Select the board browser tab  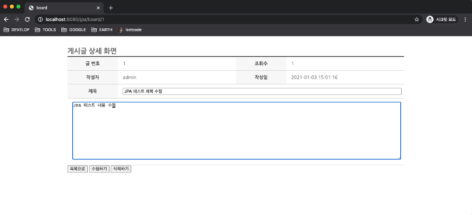[64, 8]
